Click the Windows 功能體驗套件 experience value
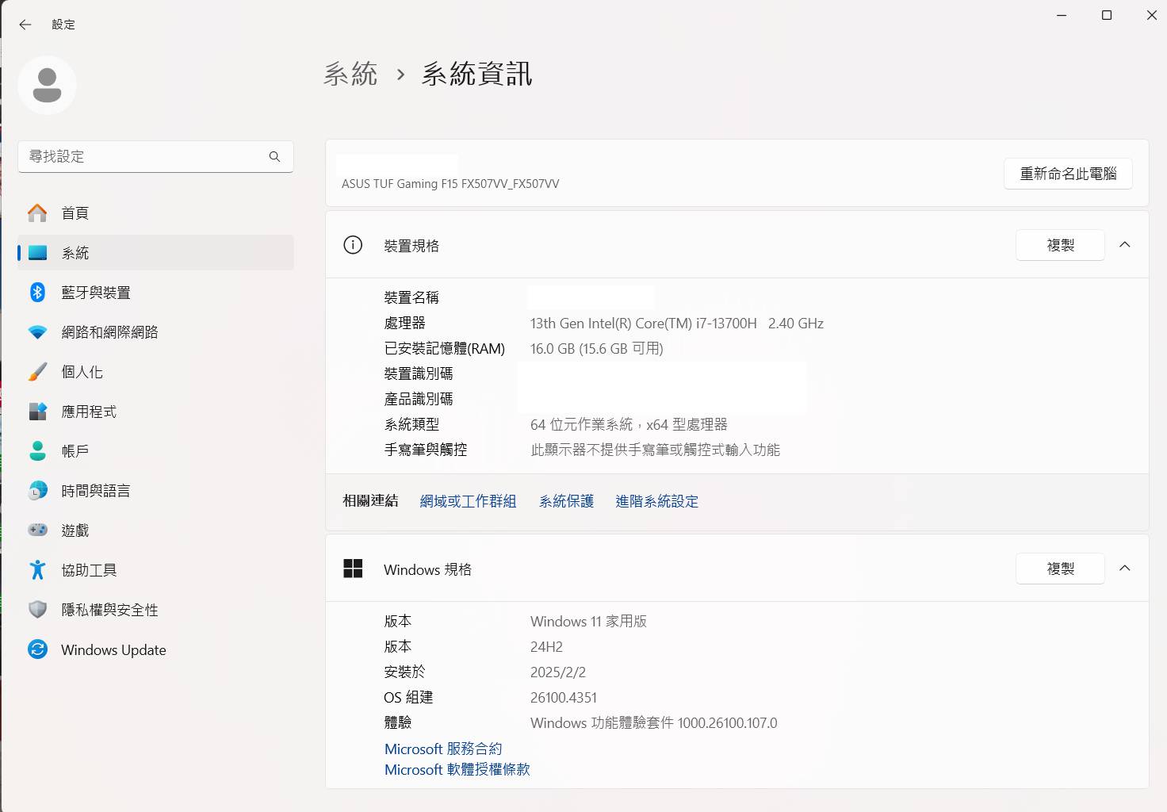1167x812 pixels. click(654, 723)
